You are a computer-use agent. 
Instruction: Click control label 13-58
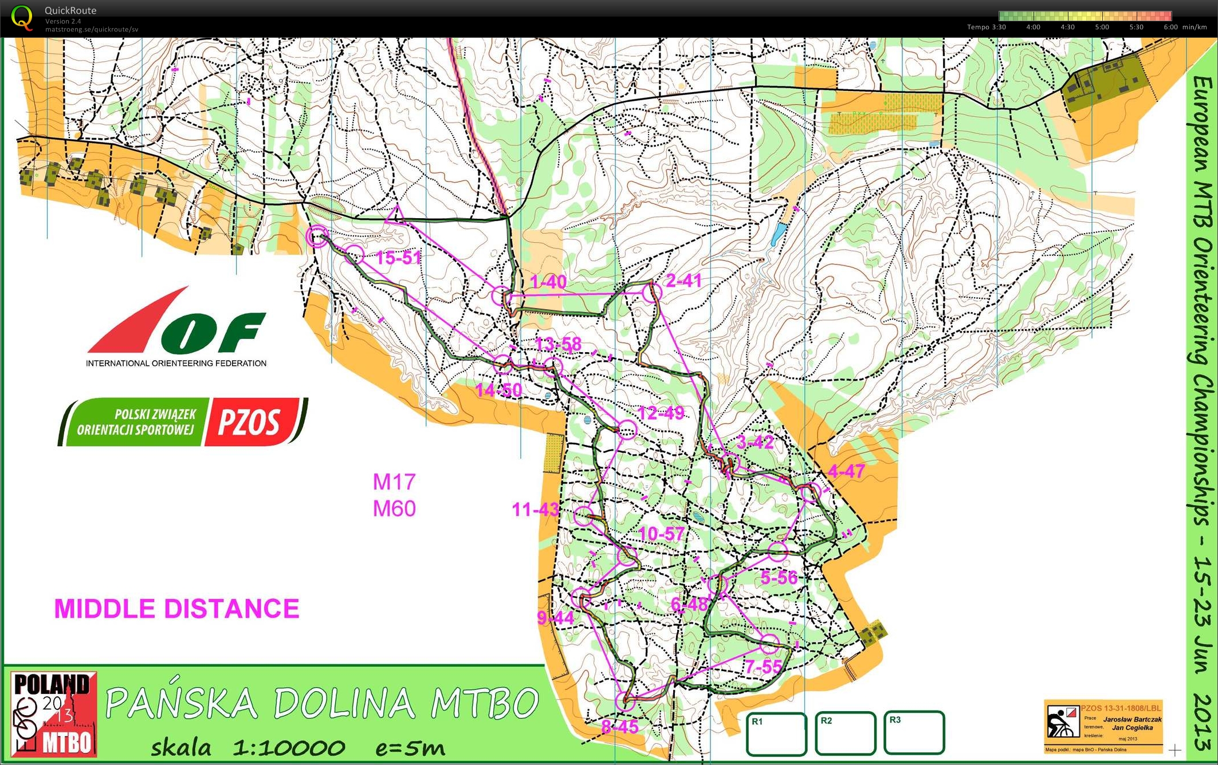[x=558, y=344]
